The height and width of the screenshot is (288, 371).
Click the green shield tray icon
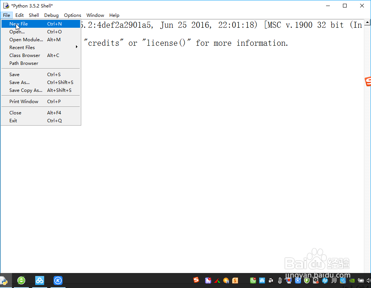tap(307, 280)
